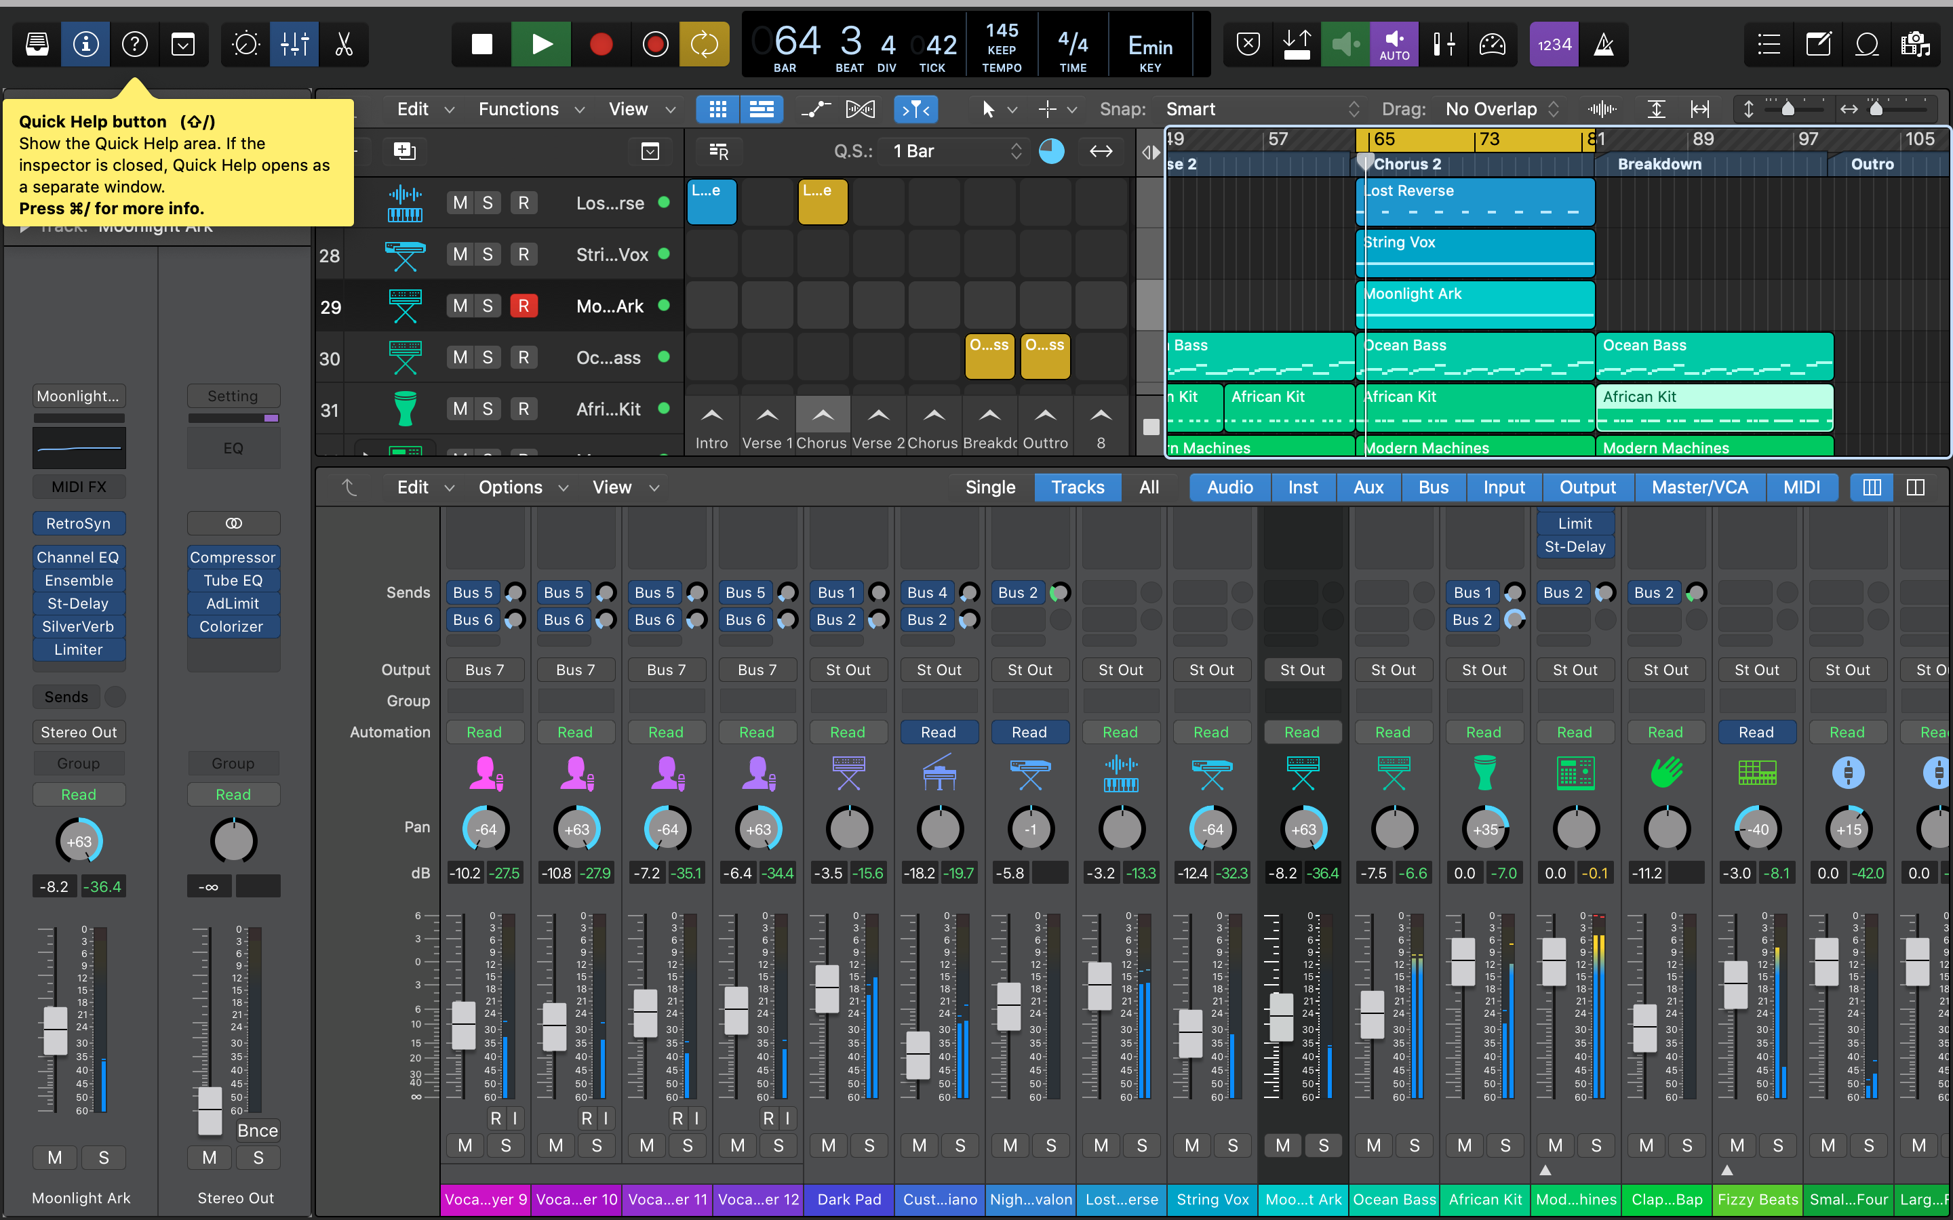The width and height of the screenshot is (1953, 1220).
Task: Toggle Cycle mode in the transport bar
Action: [704, 44]
